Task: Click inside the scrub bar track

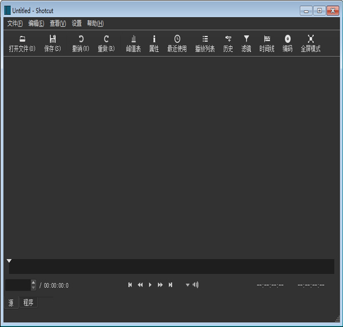Action: [171, 267]
